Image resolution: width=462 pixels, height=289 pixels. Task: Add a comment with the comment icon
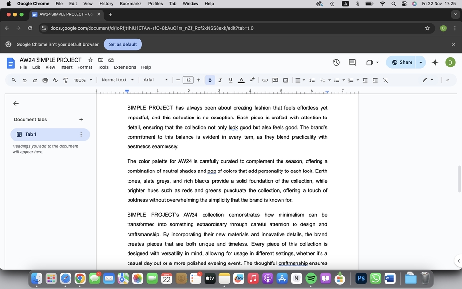tap(275, 80)
